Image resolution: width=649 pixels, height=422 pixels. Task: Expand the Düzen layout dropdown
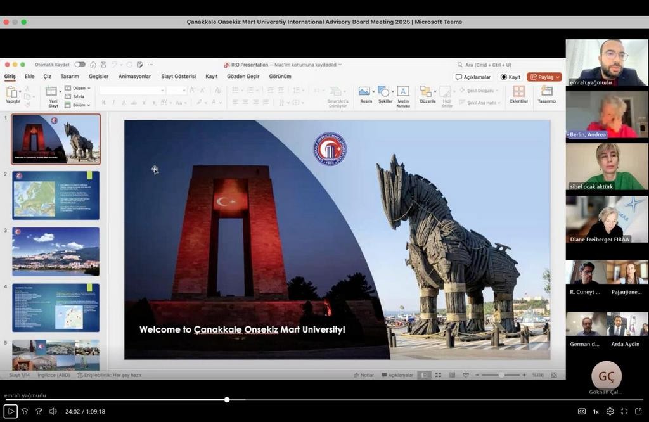80,88
